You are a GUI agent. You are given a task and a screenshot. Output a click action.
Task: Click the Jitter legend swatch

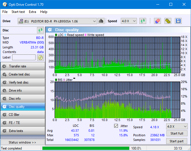(64, 80)
